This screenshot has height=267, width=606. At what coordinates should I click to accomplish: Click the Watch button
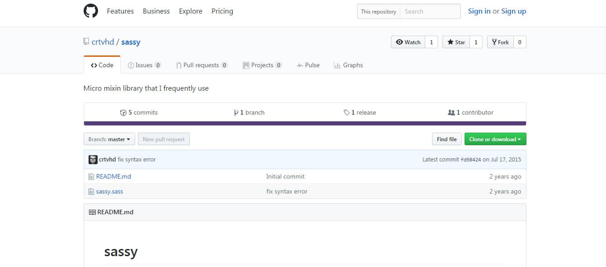coord(408,42)
